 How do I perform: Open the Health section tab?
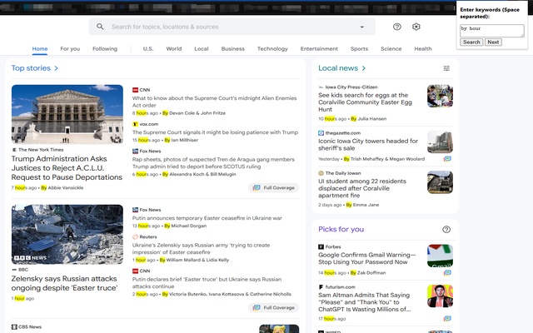423,48
